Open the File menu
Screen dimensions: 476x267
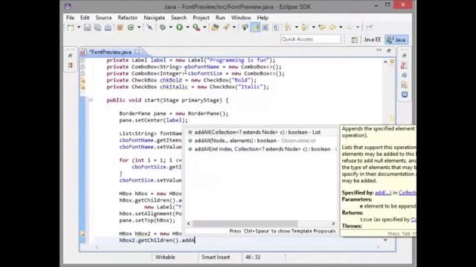(x=70, y=18)
